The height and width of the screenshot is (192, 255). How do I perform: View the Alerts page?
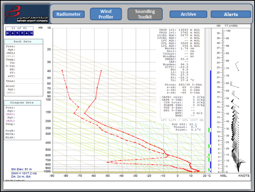pos(231,14)
